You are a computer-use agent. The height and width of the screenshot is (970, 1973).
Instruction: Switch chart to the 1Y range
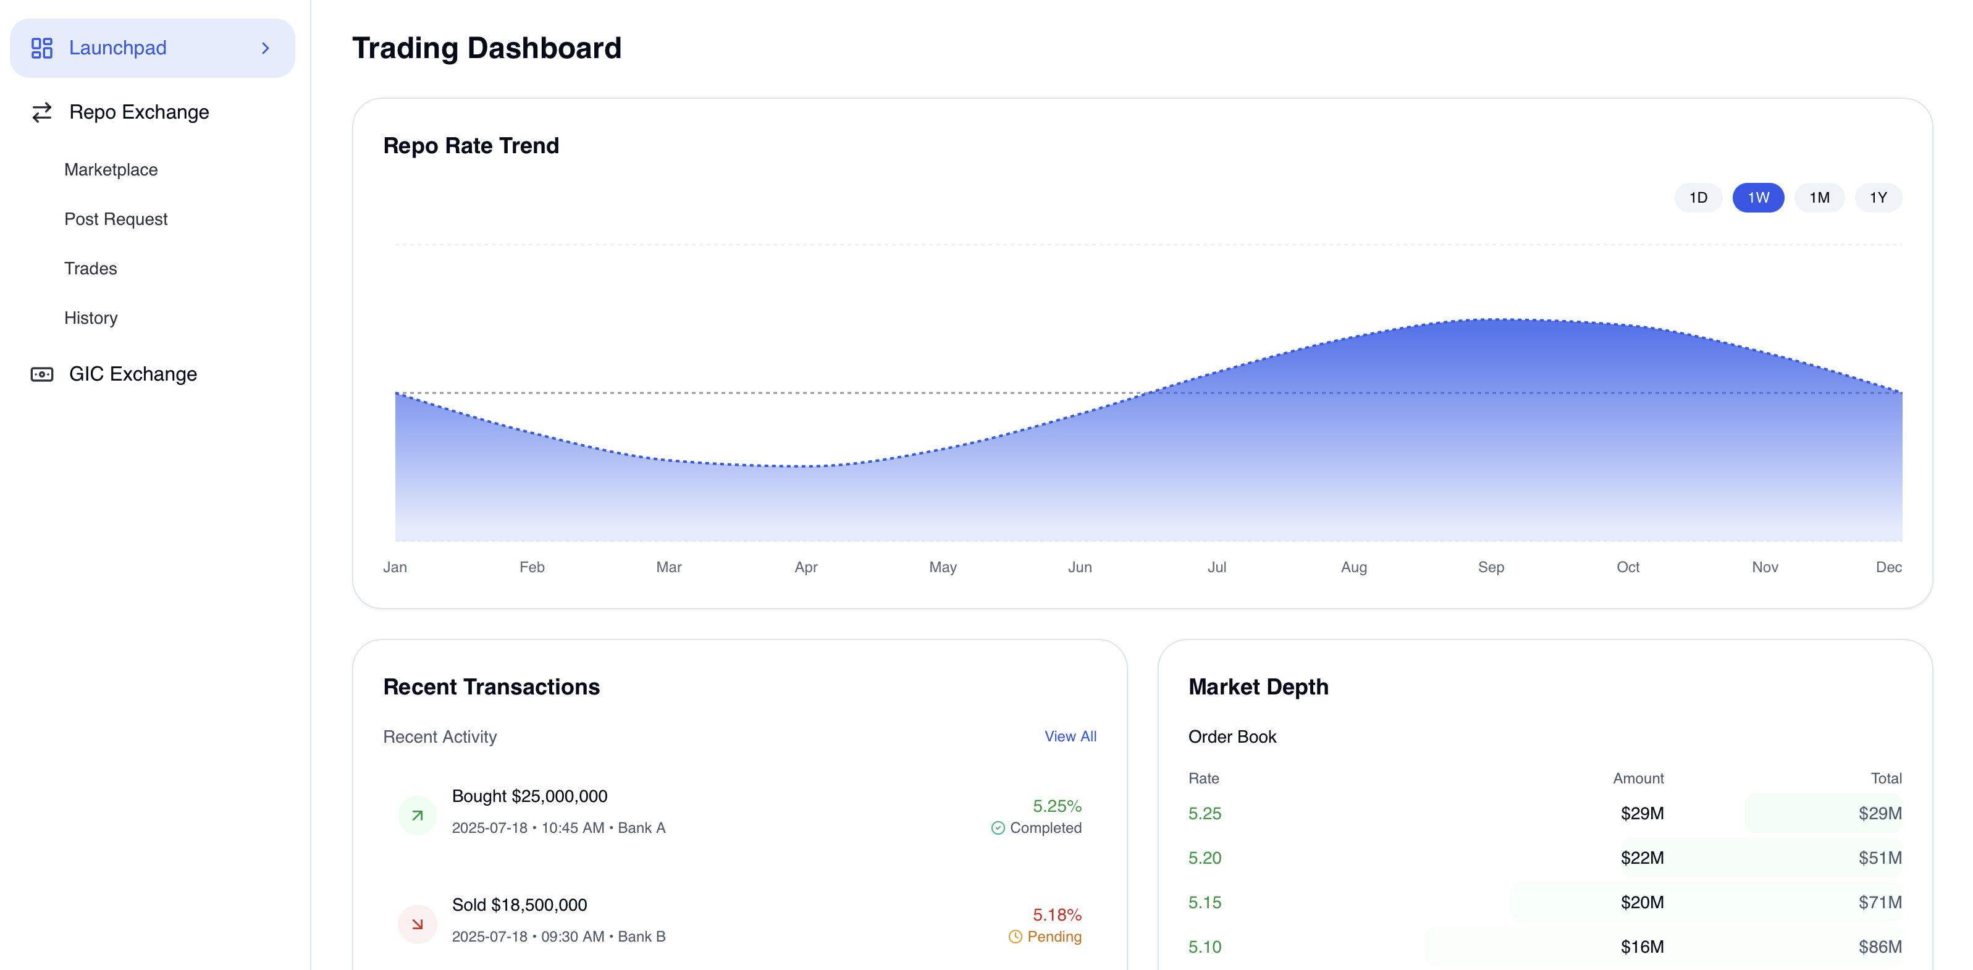tap(1878, 198)
